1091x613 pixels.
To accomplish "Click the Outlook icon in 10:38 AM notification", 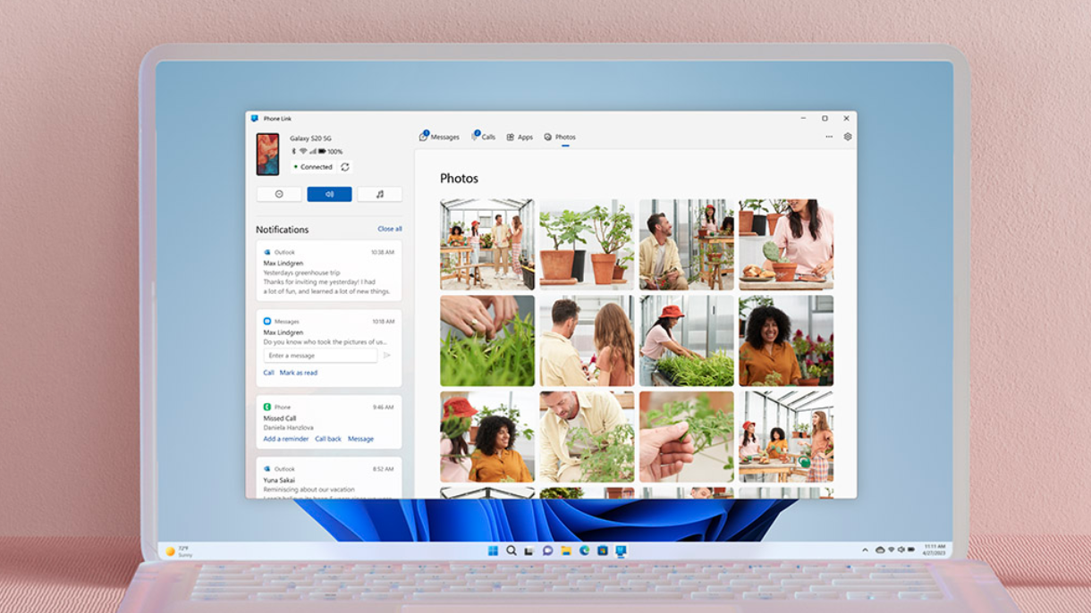I will tap(266, 252).
